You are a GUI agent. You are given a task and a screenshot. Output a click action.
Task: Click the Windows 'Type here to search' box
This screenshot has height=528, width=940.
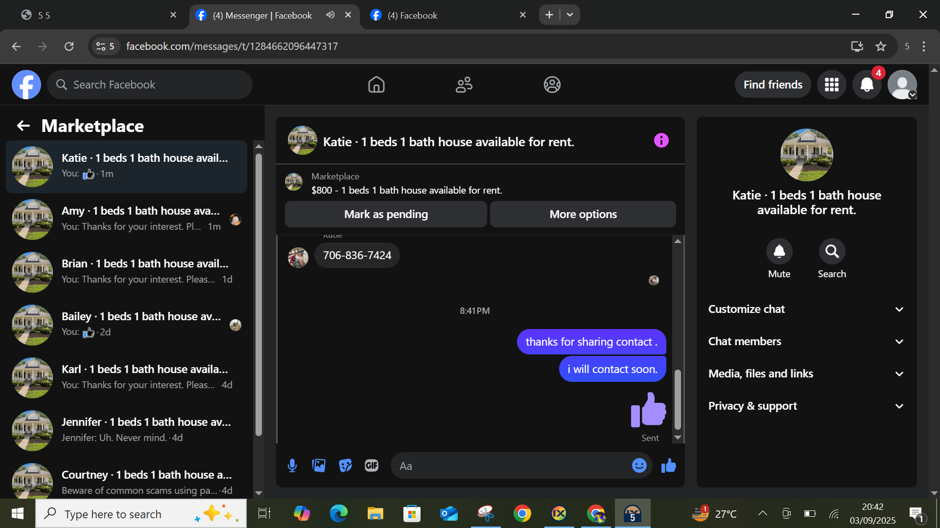(141, 513)
